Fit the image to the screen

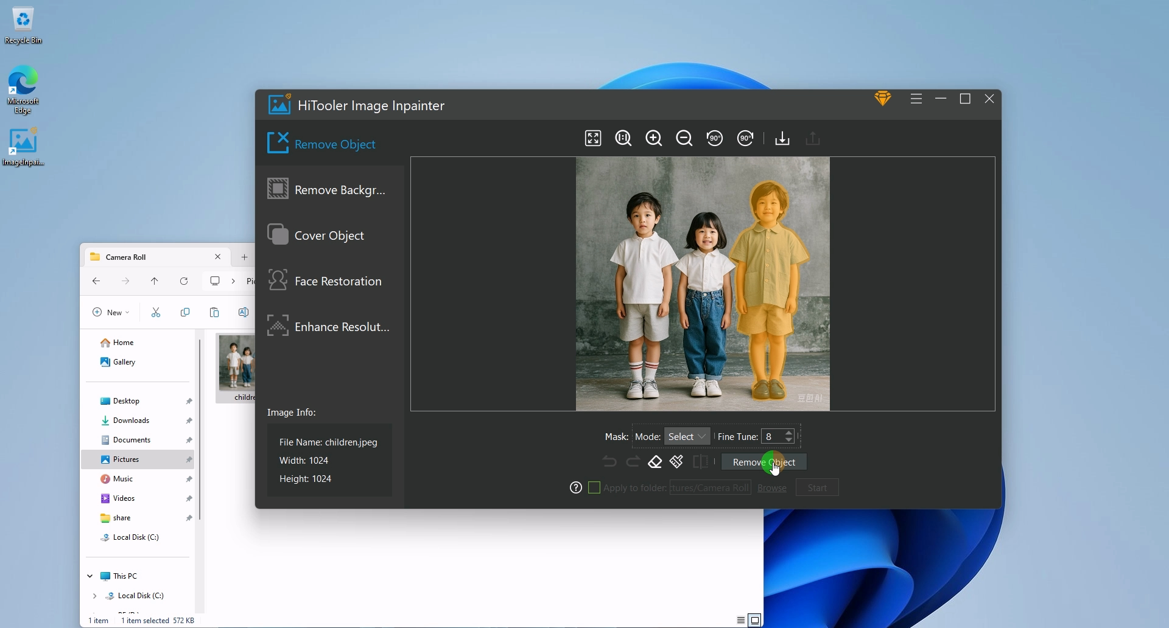click(x=592, y=138)
